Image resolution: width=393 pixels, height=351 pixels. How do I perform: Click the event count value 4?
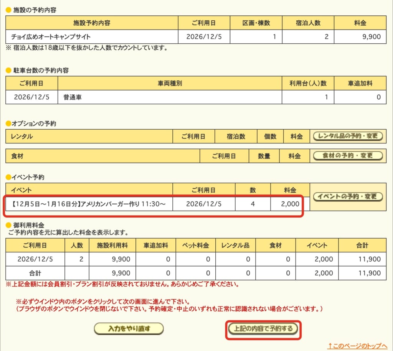tap(253, 204)
